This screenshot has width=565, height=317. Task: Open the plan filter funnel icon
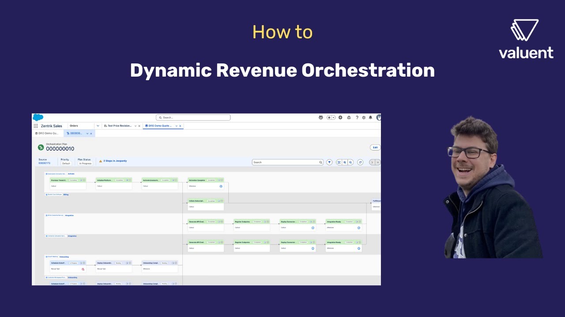329,162
